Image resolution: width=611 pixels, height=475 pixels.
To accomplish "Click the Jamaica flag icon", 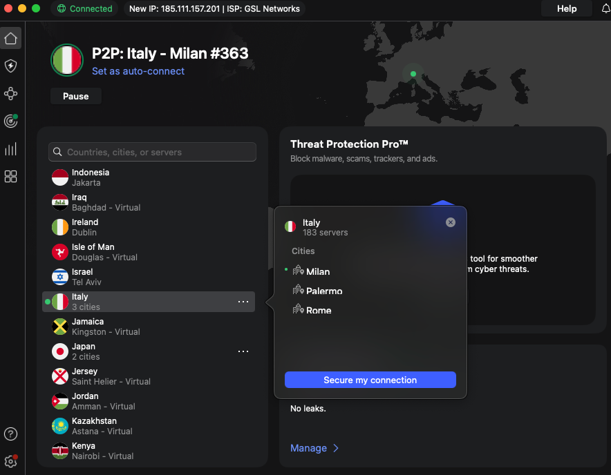I will point(60,327).
